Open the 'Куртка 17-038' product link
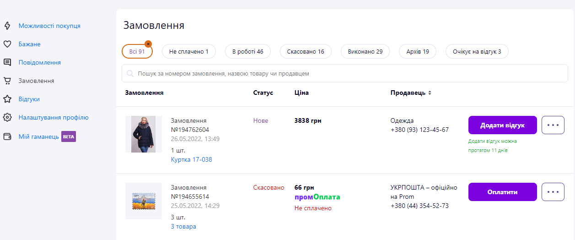This screenshot has height=240, width=575. tap(191, 159)
